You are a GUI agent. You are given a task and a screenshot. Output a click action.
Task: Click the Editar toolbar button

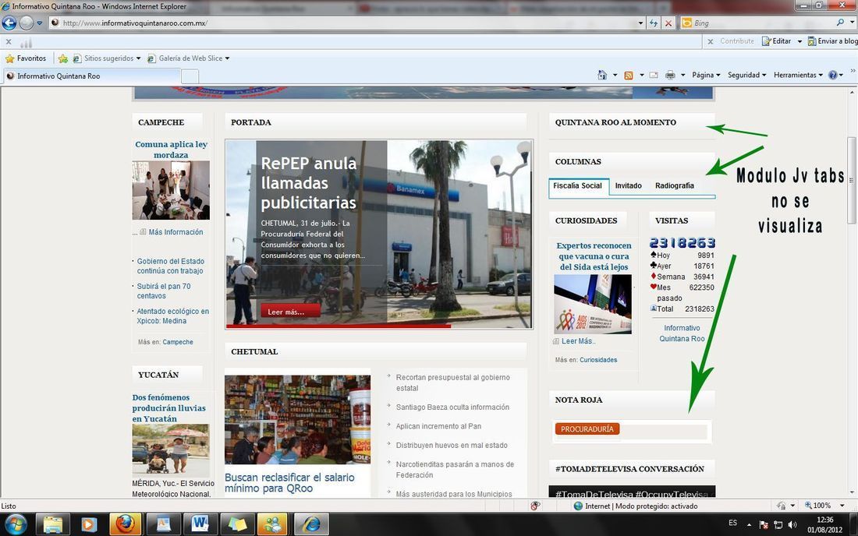click(x=776, y=41)
